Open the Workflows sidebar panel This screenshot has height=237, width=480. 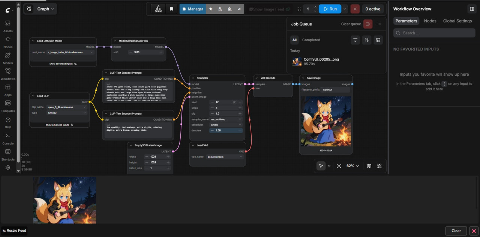pyautogui.click(x=8, y=74)
